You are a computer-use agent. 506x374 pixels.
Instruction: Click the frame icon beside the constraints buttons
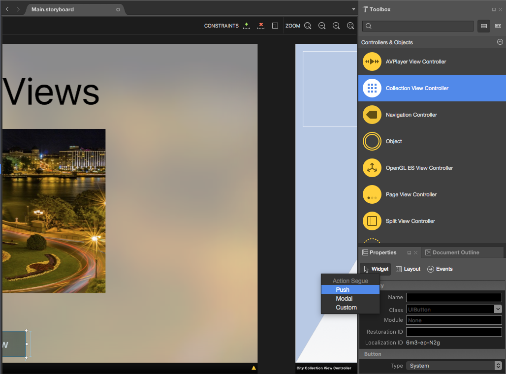click(x=275, y=26)
